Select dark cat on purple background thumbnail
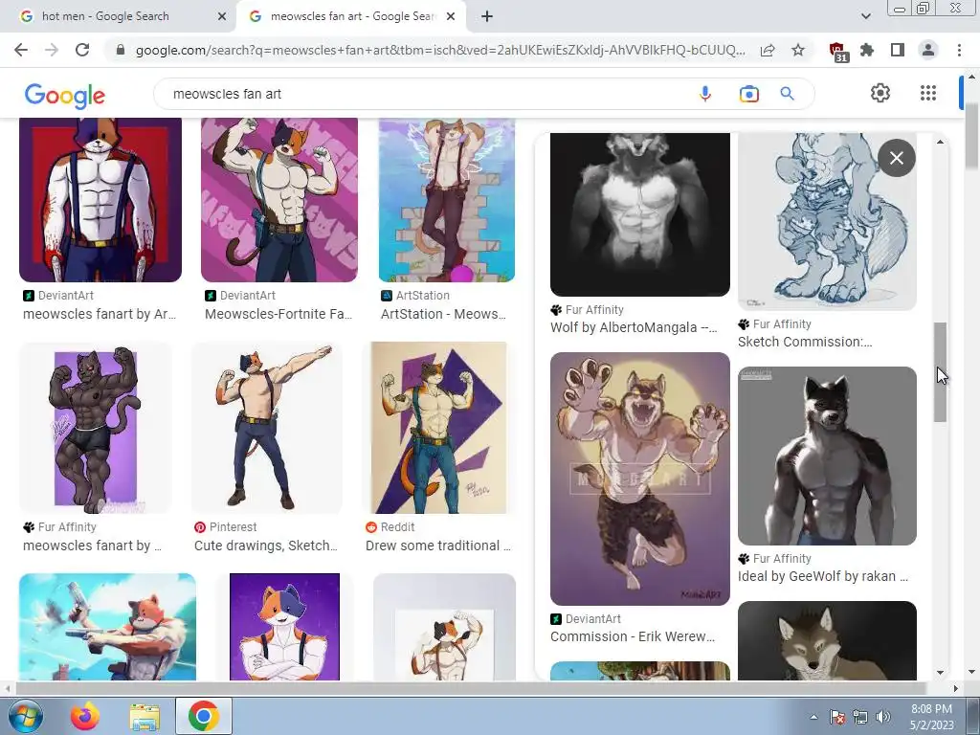 pyautogui.click(x=96, y=428)
